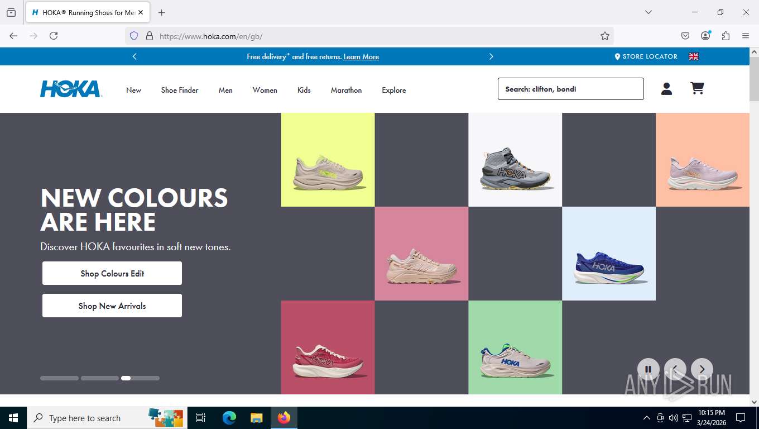Screen dimensions: 759x429
Task: Open the recent browsing Firefox View icon
Action: (11, 12)
